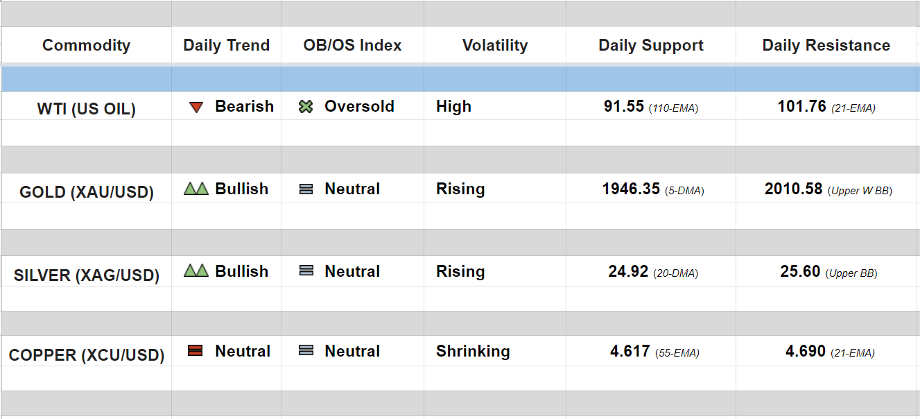Click the Daily Support header cell
The width and height of the screenshot is (920, 419).
[650, 46]
